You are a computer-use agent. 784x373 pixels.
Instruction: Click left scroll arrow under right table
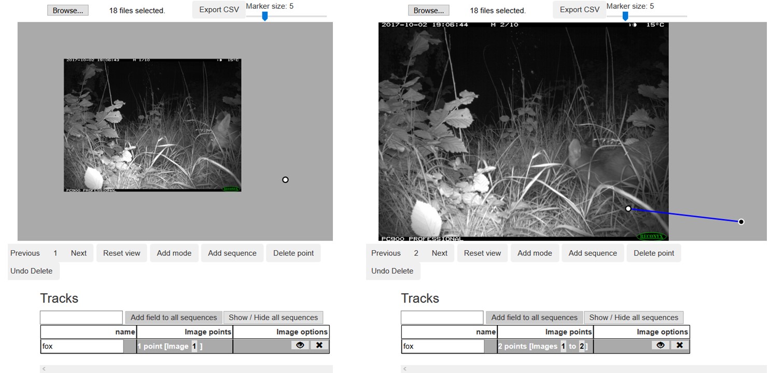(405, 369)
